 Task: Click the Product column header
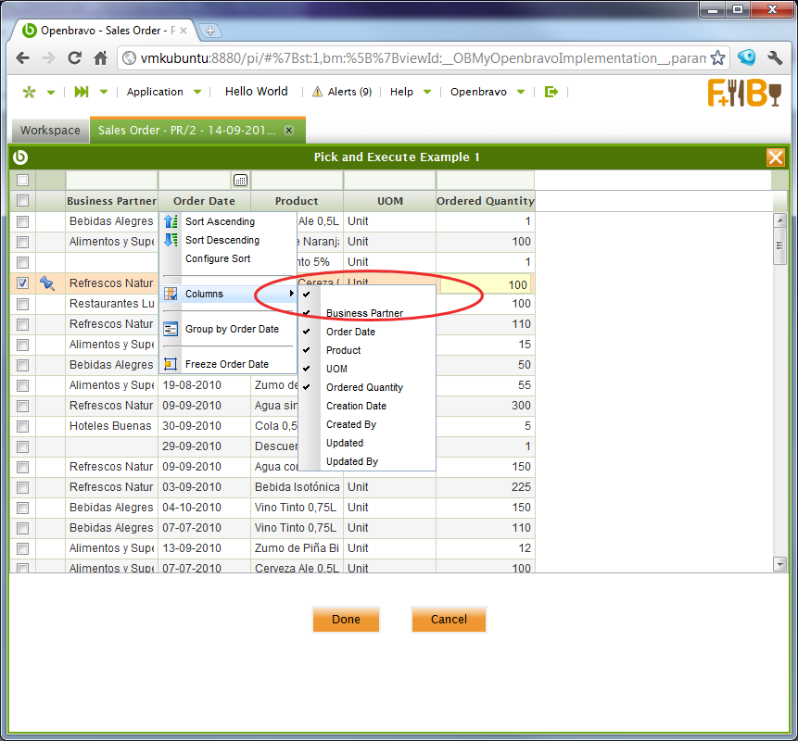(297, 201)
